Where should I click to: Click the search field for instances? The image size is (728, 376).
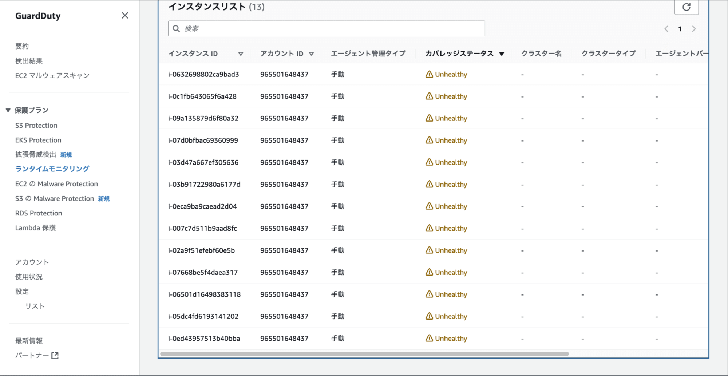coord(327,28)
